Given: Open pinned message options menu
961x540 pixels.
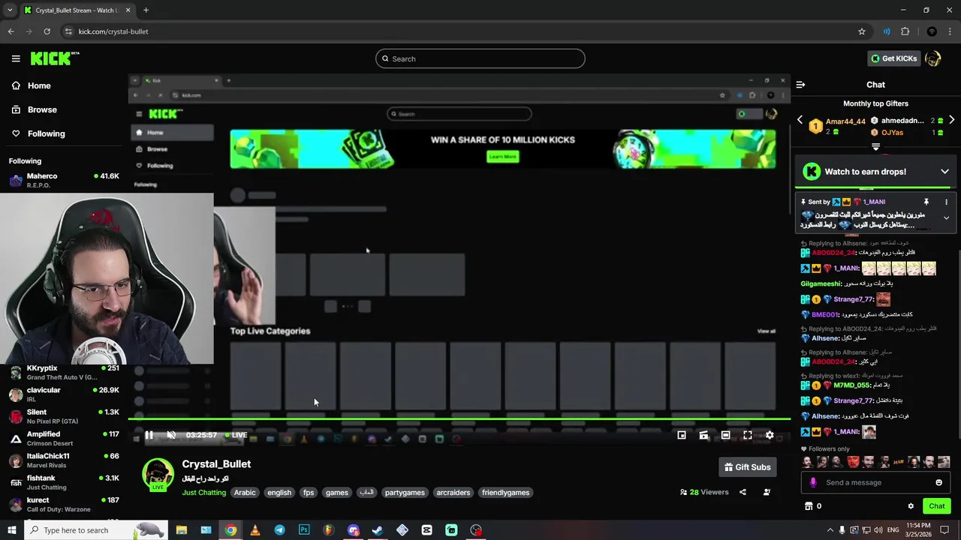Looking at the screenshot, I should point(946,202).
